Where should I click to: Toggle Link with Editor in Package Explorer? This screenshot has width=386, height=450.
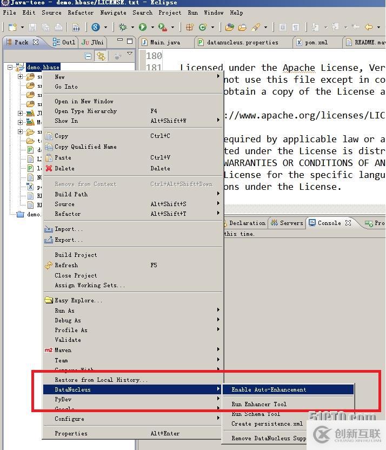click(x=101, y=56)
